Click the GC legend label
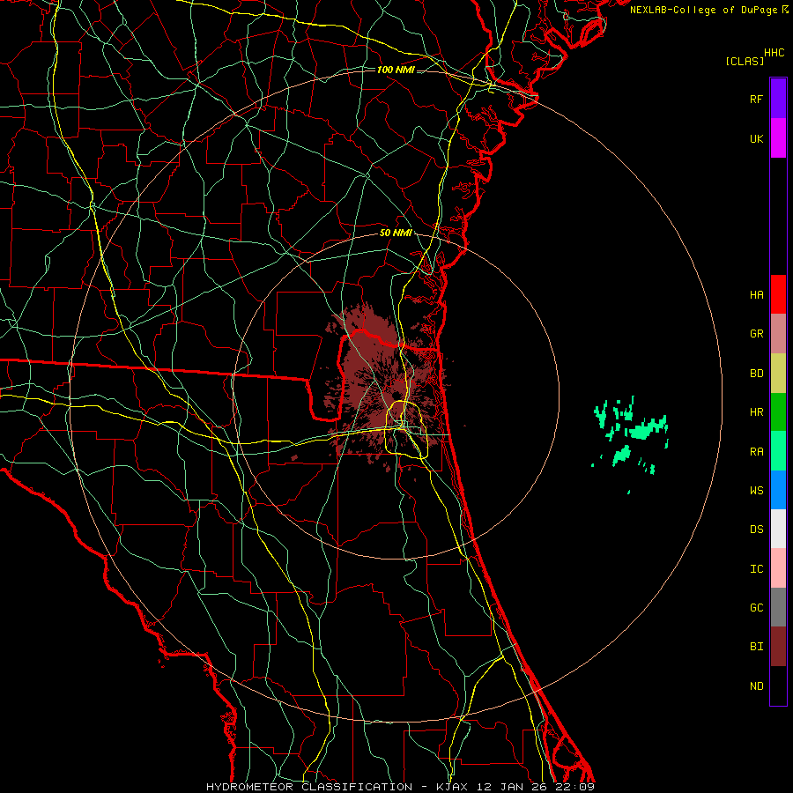This screenshot has height=793, width=793. (x=756, y=608)
